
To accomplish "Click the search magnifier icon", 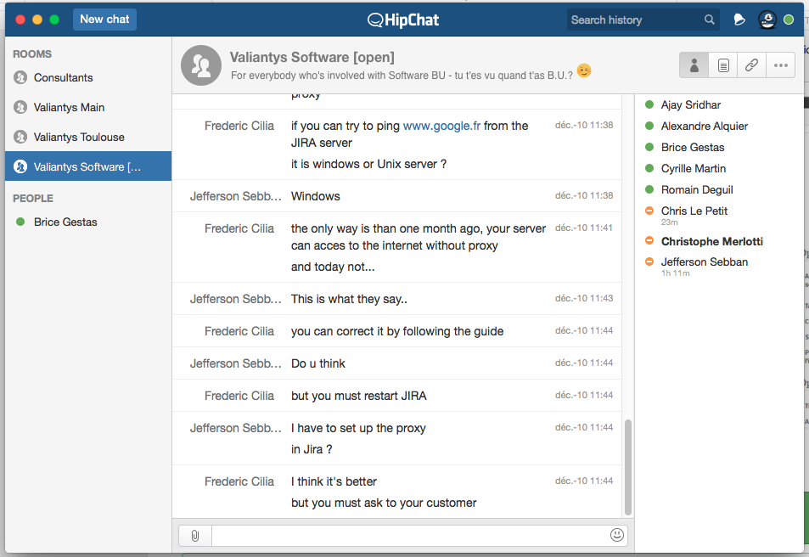I will [710, 20].
